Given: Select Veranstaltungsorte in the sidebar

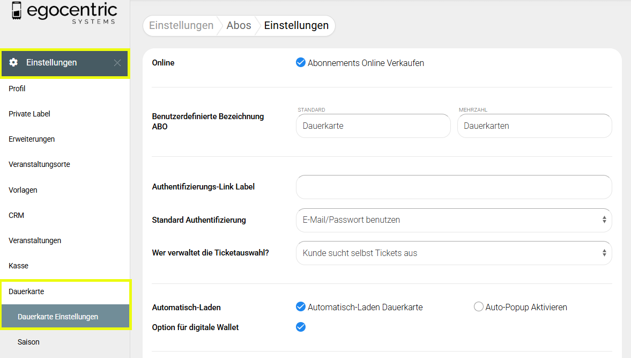Looking at the screenshot, I should pos(39,164).
